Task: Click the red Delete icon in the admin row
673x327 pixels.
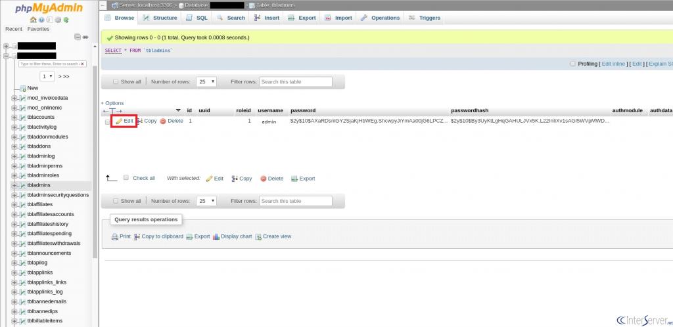Action: coord(163,121)
